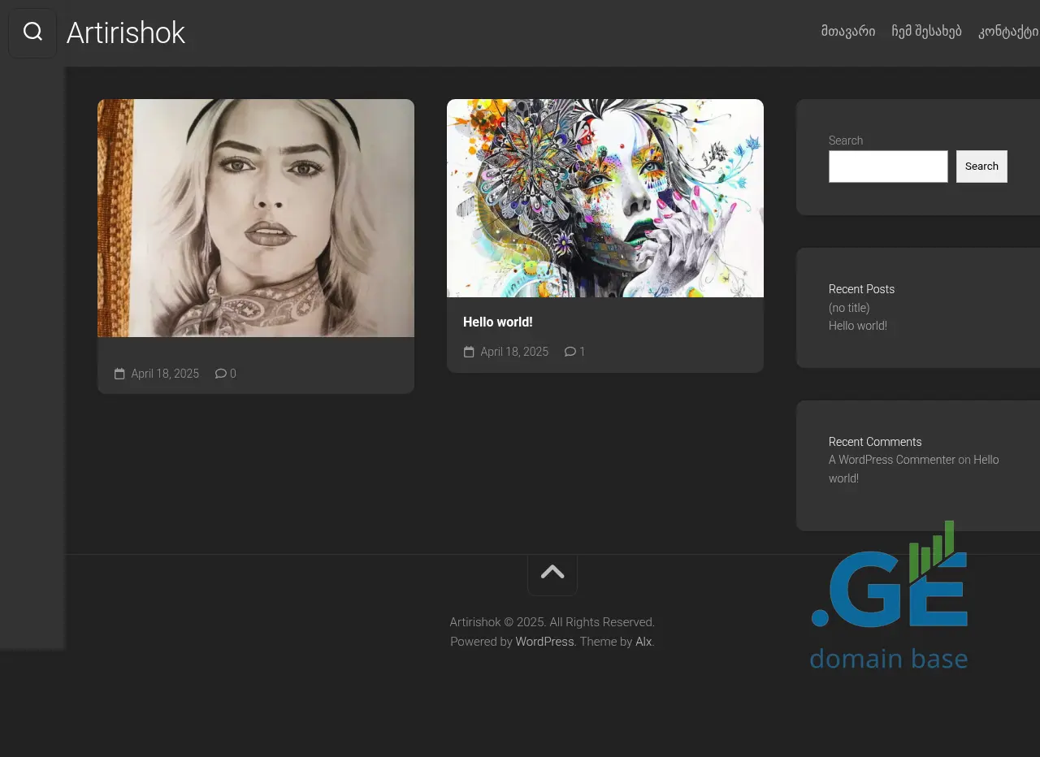
Task: Open Hello world! in Recent Posts
Action: pos(857,326)
